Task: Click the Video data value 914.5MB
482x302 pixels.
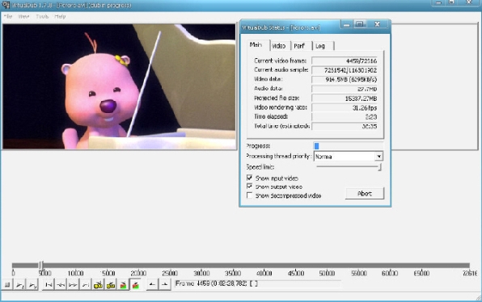Action: pos(345,79)
